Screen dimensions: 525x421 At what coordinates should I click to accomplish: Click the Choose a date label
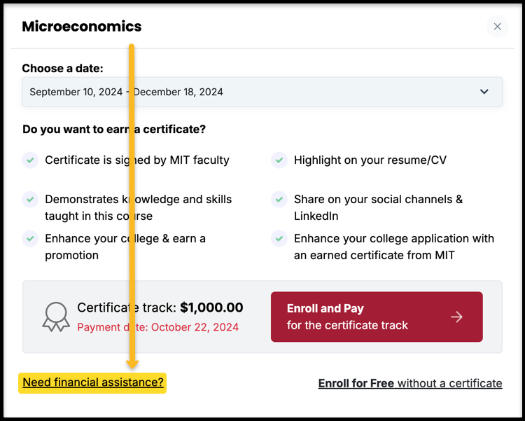(x=62, y=69)
